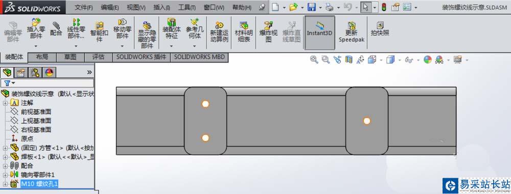Open the 视图(V) menu
This screenshot has height=194, width=511.
click(x=136, y=7)
